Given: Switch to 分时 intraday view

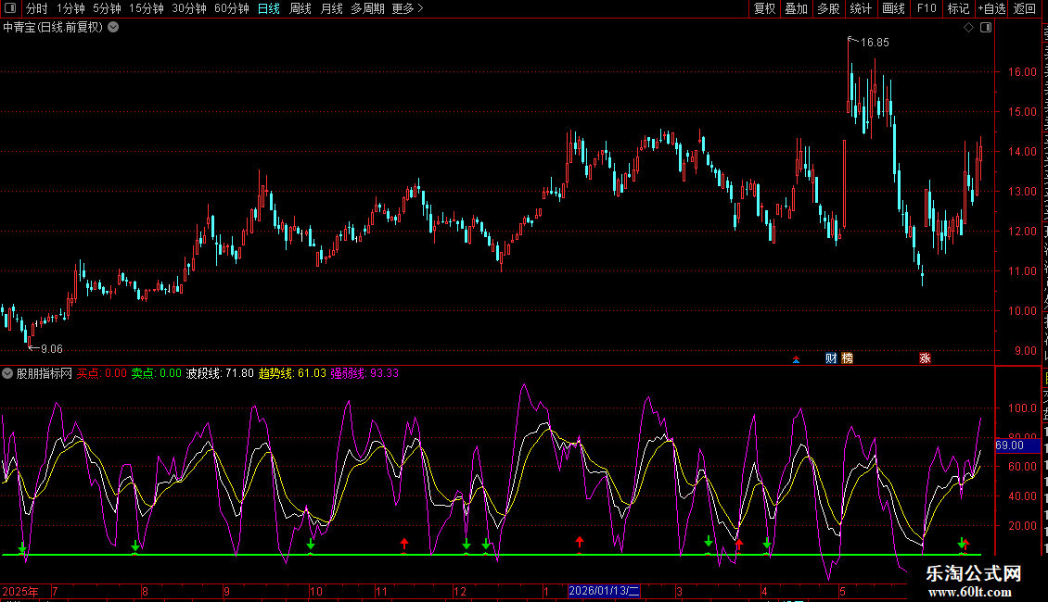Looking at the screenshot, I should coord(37,8).
